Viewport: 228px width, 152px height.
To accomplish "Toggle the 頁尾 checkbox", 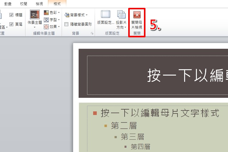I will click(x=11, y=24).
